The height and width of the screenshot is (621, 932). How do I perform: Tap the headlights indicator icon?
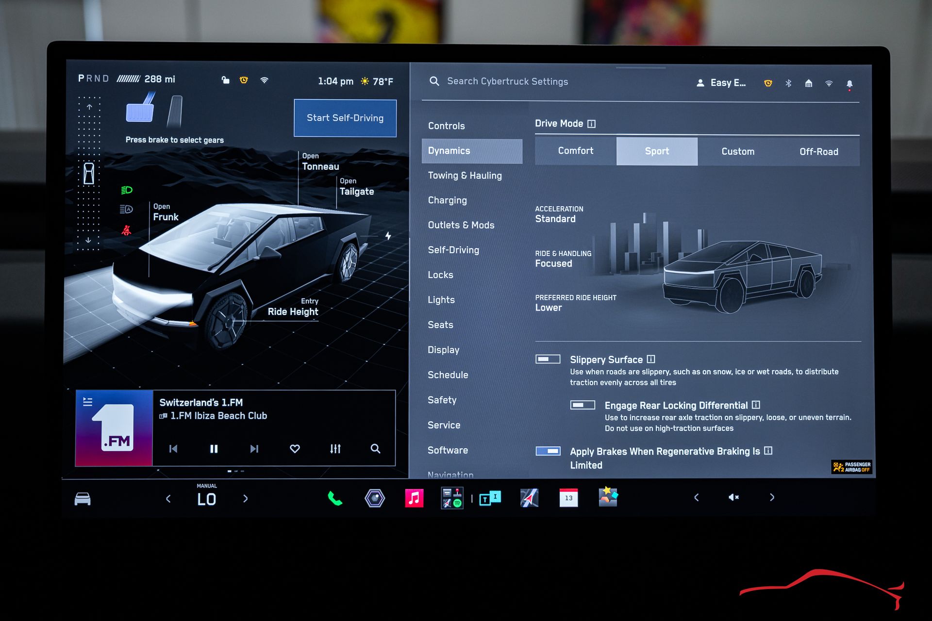[127, 190]
